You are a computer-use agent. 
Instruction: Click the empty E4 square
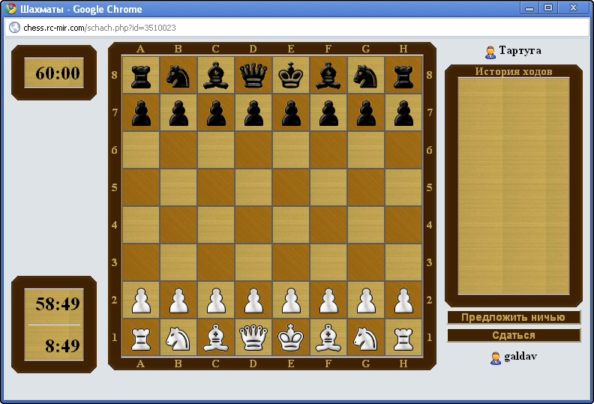coord(291,225)
